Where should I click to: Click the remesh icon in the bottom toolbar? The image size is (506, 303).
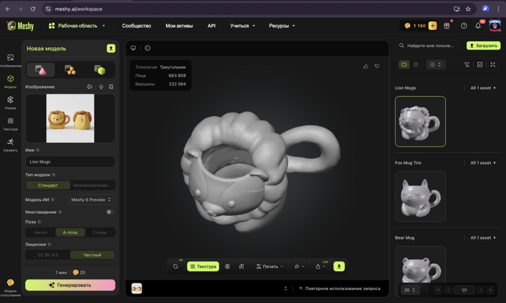click(x=228, y=266)
